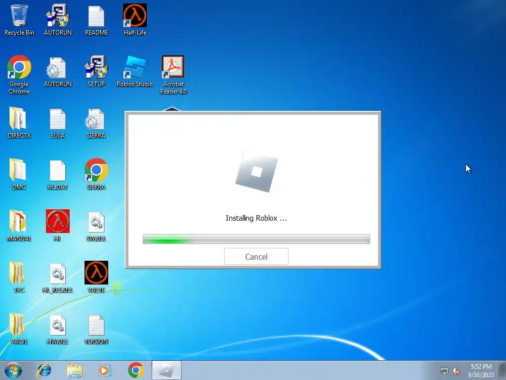Image resolution: width=506 pixels, height=380 pixels.
Task: Open the taskbar clock showing 5:52 PM
Action: pyautogui.click(x=481, y=371)
